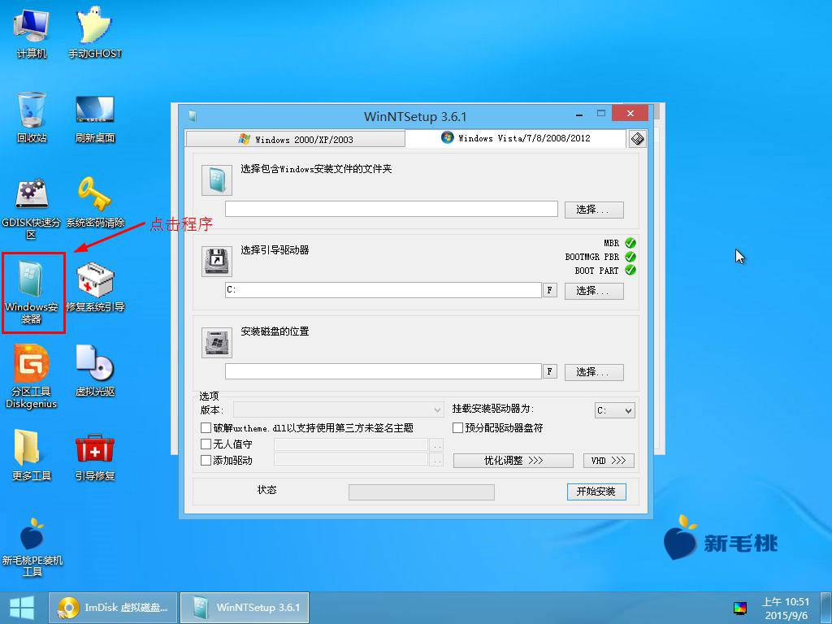This screenshot has height=624, width=832.
Task: Open the 挂载安装驱动器为 C: dropdown
Action: tap(614, 410)
